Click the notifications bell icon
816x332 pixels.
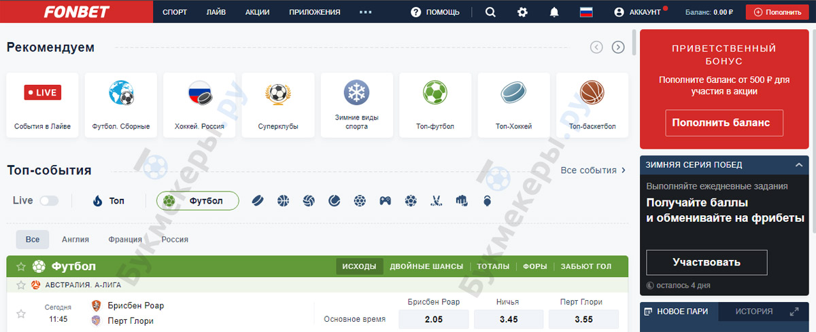(554, 12)
